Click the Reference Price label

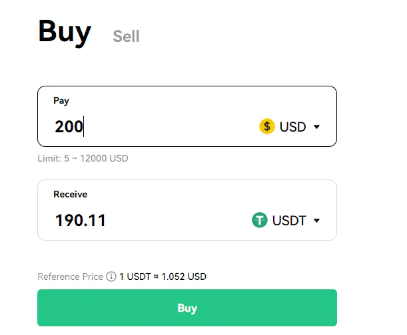71,277
